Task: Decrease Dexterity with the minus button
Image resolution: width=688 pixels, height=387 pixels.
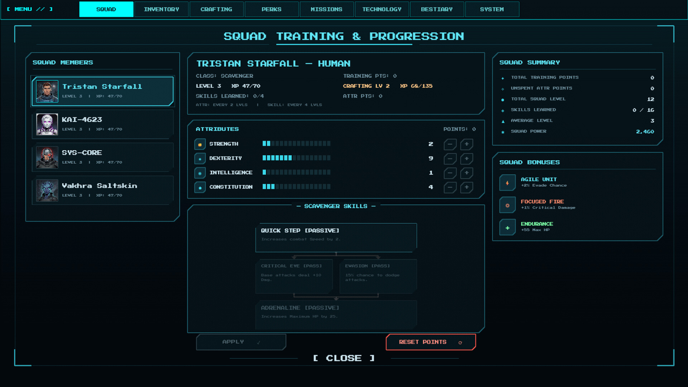Action: (450, 159)
